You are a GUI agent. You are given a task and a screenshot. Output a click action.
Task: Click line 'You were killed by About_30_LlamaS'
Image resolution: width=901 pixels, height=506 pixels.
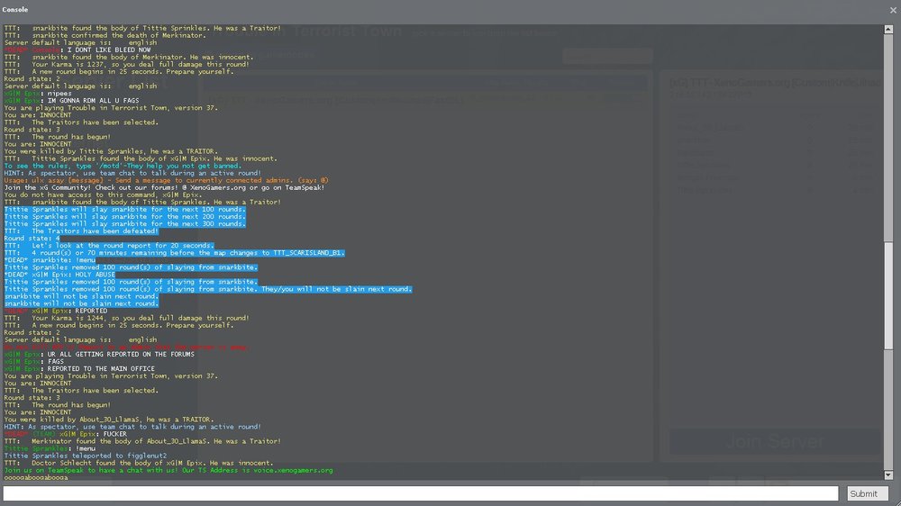[109, 420]
